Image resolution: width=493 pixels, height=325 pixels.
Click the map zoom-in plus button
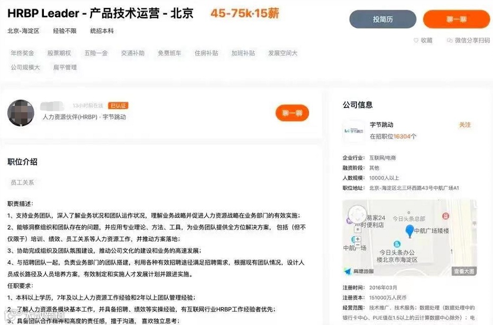(358, 239)
